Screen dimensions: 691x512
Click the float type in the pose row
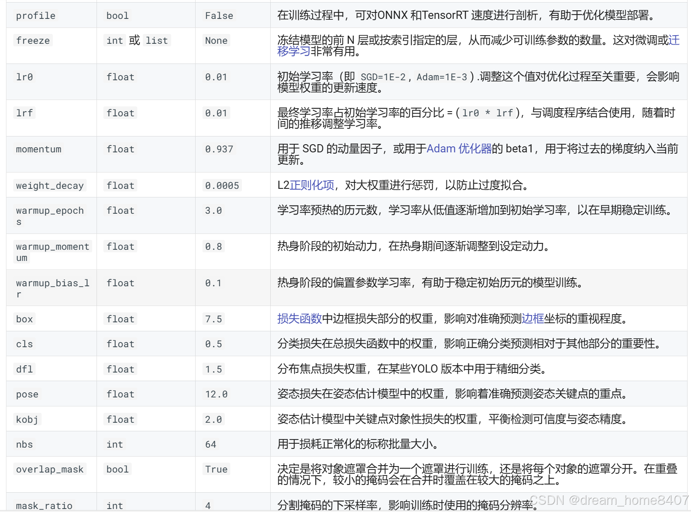pos(121,394)
